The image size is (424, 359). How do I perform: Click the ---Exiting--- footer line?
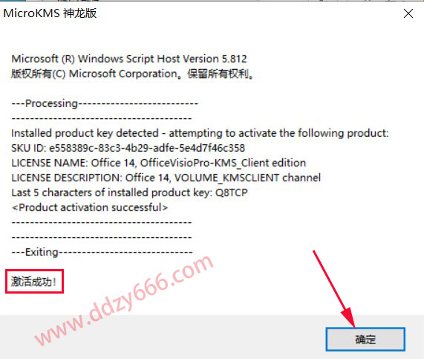tap(102, 252)
